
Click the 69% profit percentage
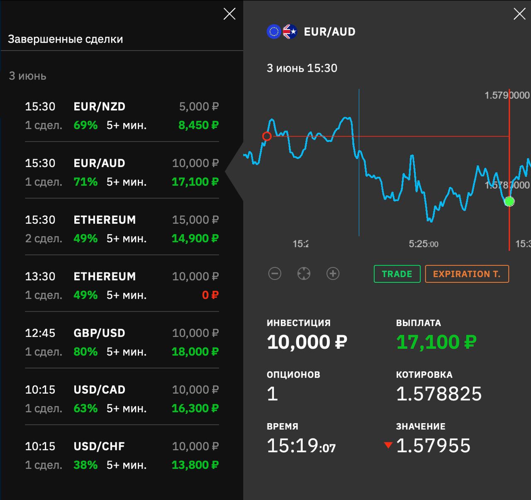85,125
